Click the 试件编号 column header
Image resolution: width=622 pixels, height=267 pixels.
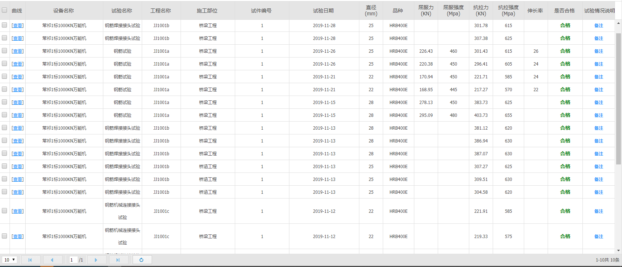coord(262,11)
